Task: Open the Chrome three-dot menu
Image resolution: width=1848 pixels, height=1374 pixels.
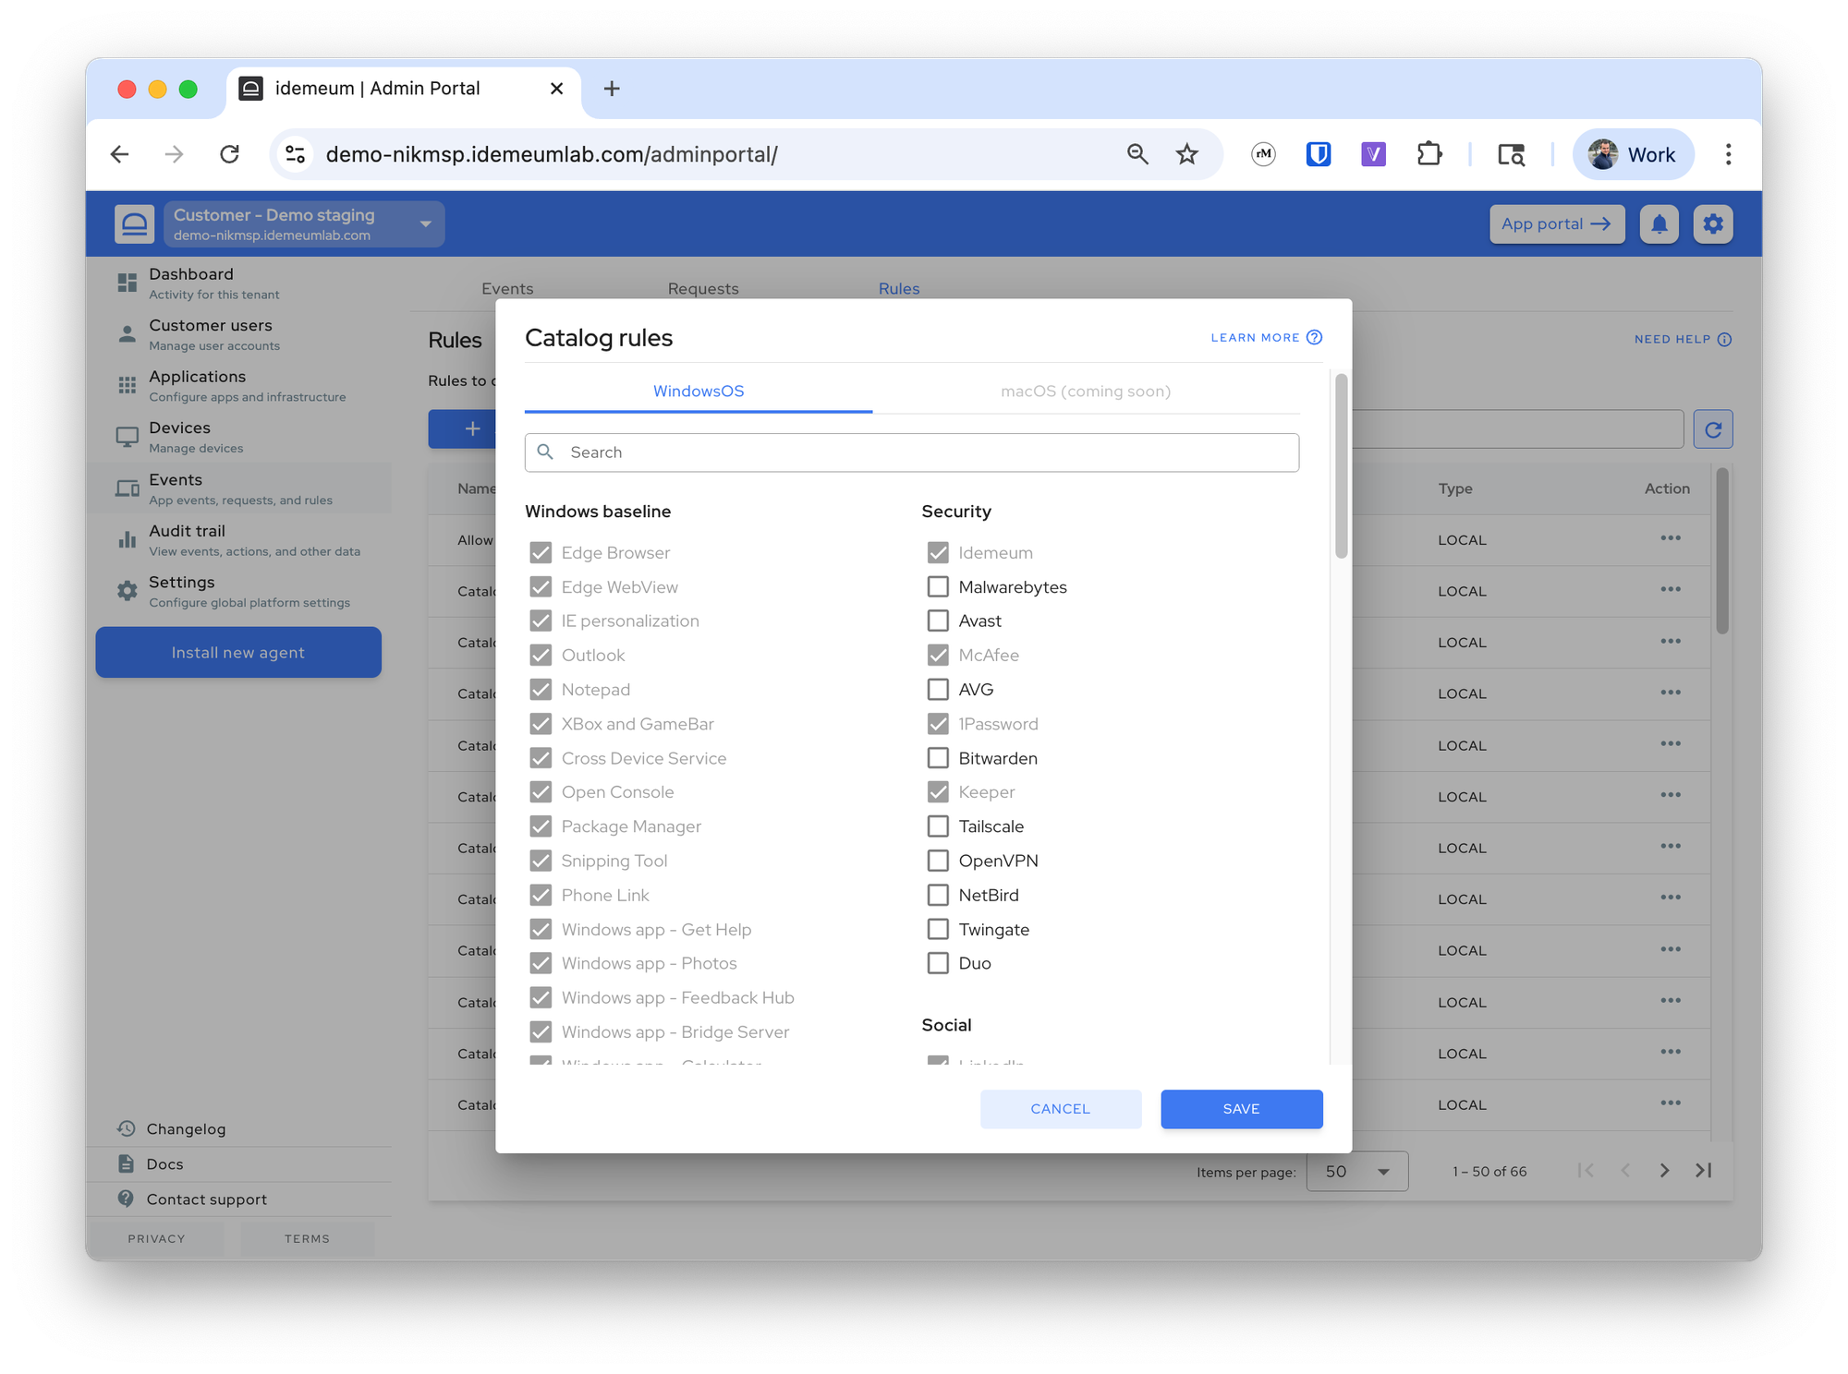Action: 1728,154
